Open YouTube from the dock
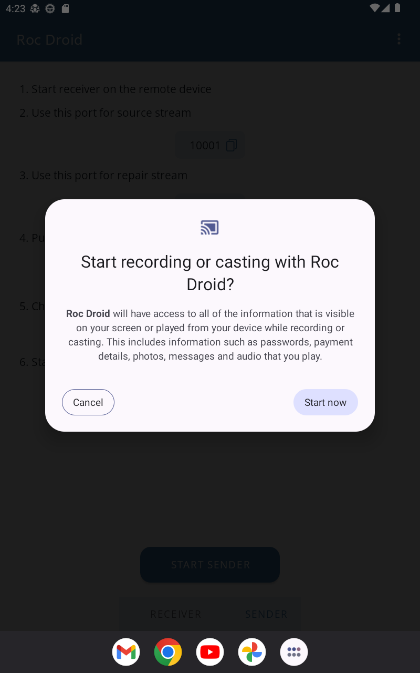The height and width of the screenshot is (673, 420). pyautogui.click(x=210, y=652)
